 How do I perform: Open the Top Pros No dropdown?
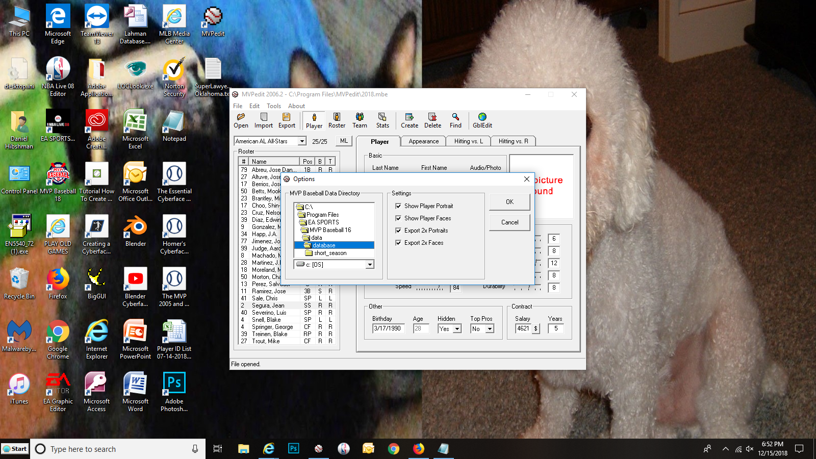coord(490,329)
